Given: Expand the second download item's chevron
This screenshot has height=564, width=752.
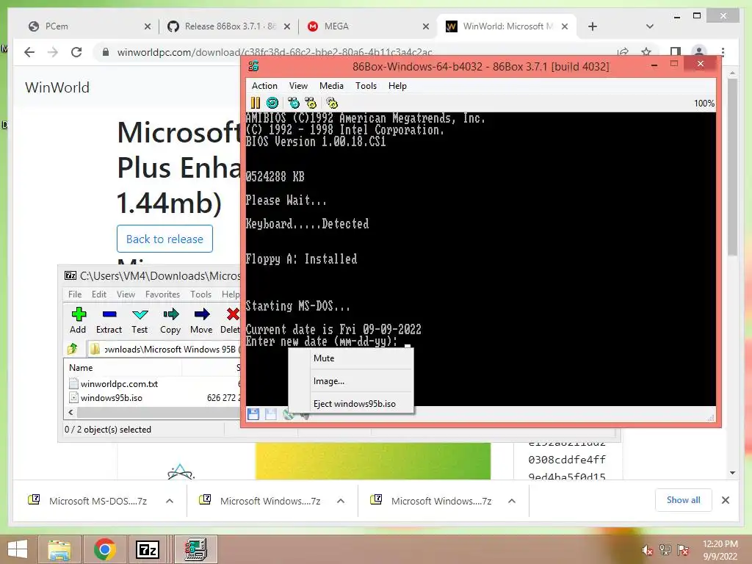Looking at the screenshot, I should click(341, 501).
